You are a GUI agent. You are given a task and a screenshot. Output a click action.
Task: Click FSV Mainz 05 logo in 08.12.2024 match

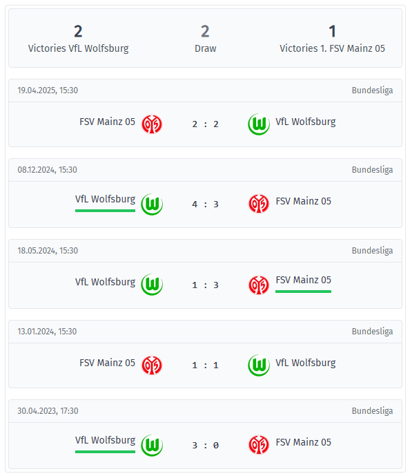(259, 204)
